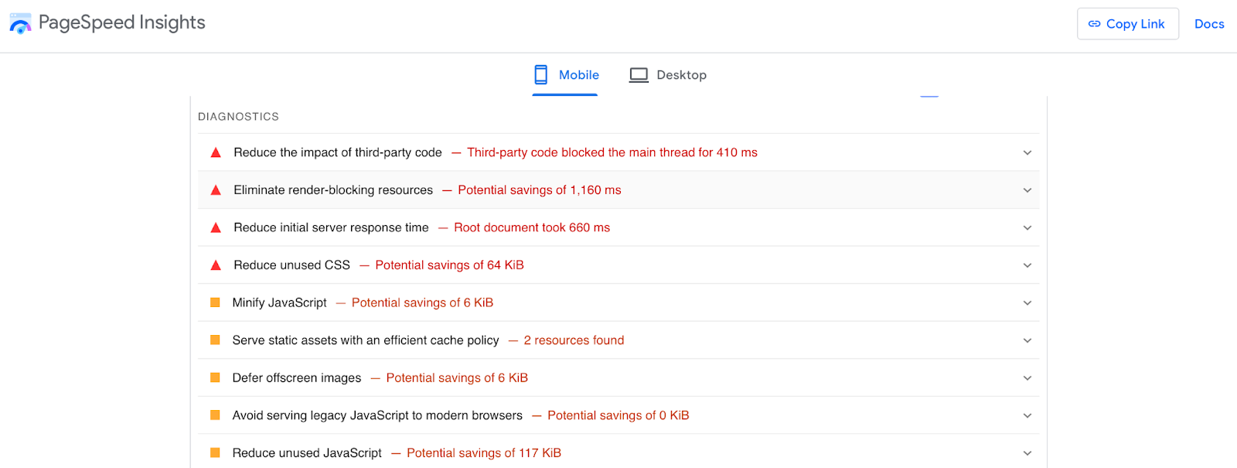
Task: Click Defer offscreen images 'Potential savings of 6 KiB'
Action: pos(457,377)
